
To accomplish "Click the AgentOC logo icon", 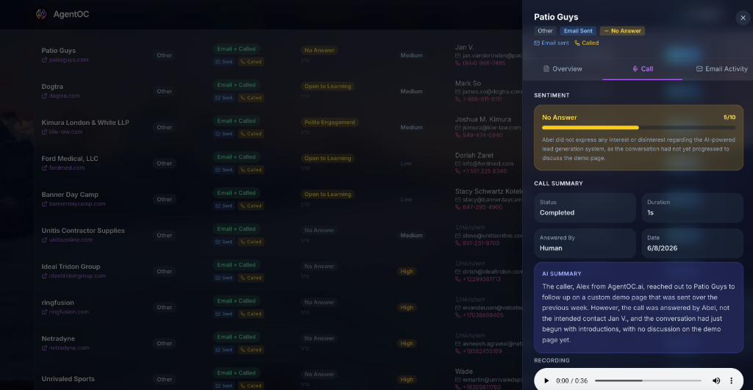I will point(41,15).
